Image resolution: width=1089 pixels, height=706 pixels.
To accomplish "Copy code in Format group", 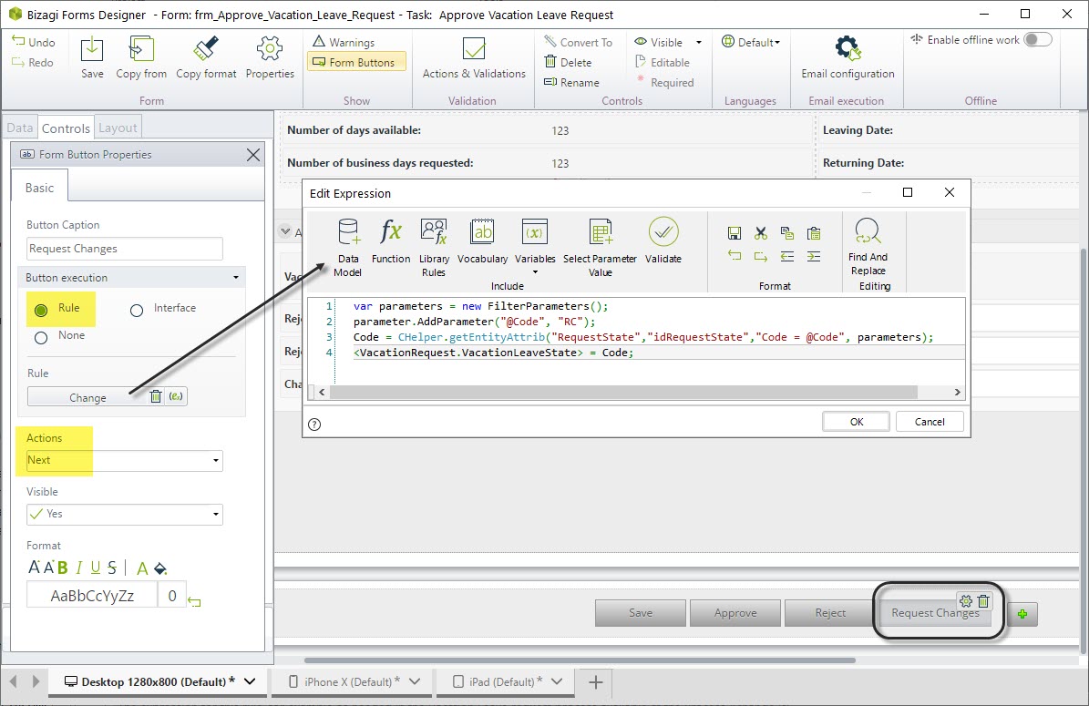I will click(786, 233).
